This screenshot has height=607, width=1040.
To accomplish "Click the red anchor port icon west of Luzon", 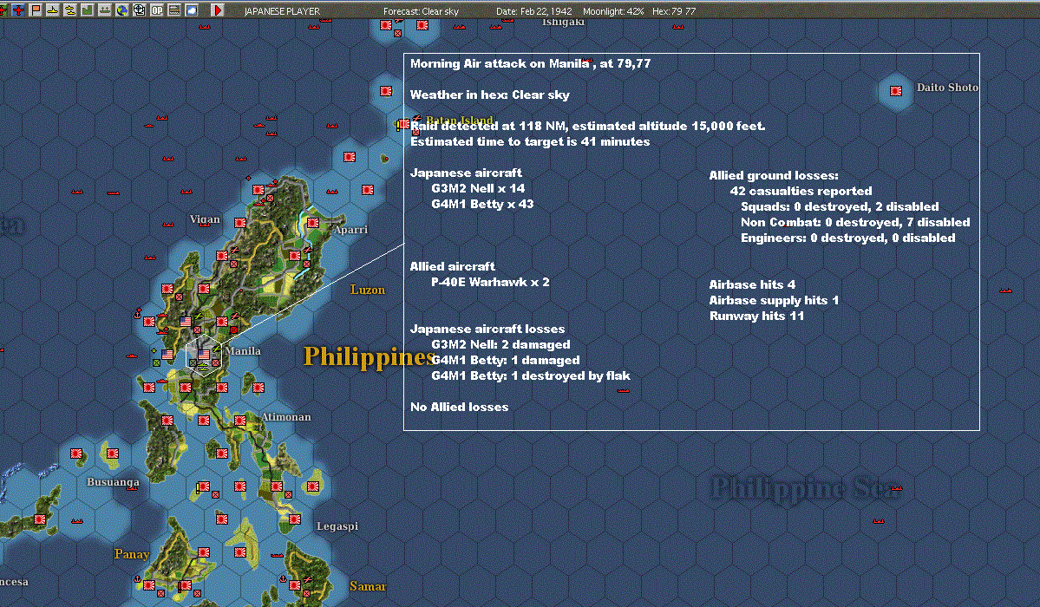I will click(x=137, y=315).
